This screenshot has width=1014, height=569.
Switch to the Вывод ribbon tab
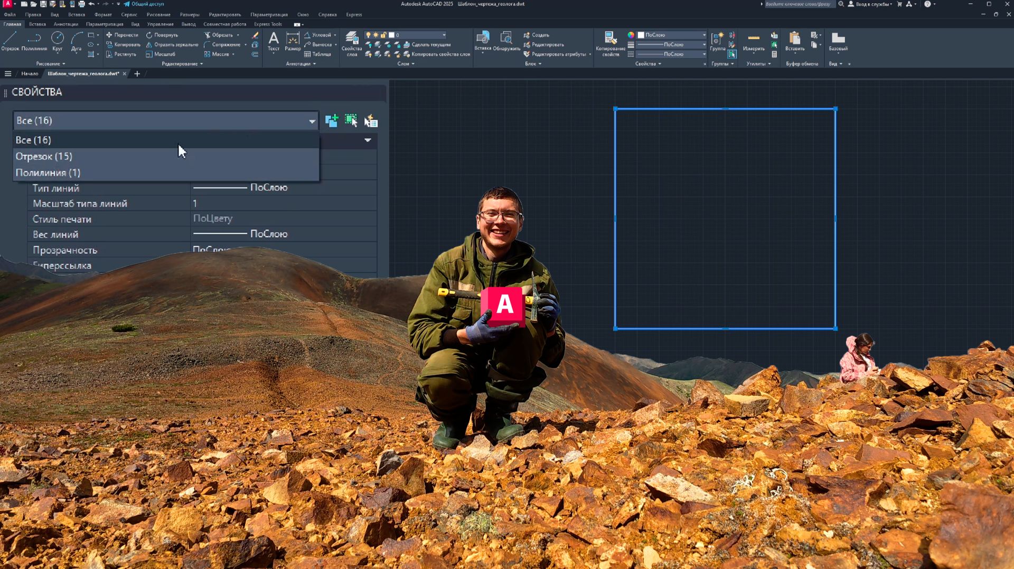point(189,24)
